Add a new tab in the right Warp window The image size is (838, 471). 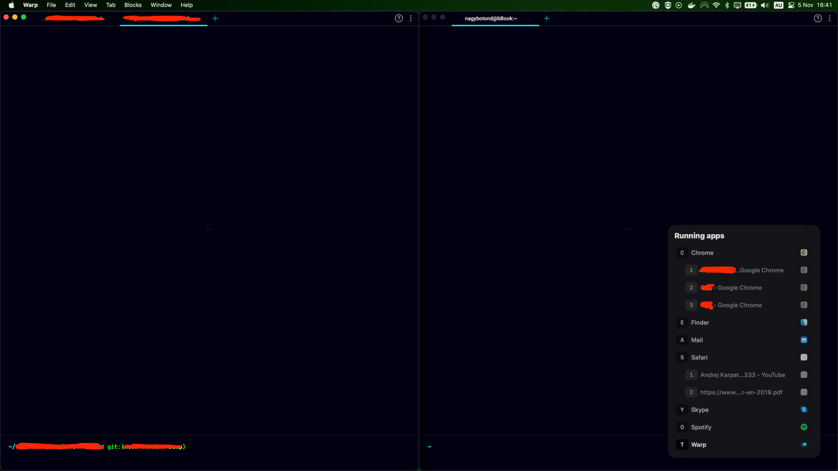(547, 18)
